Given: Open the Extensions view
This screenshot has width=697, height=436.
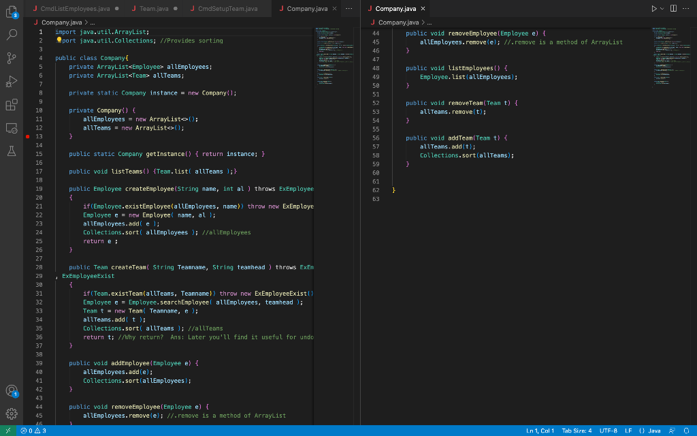Looking at the screenshot, I should [10, 106].
